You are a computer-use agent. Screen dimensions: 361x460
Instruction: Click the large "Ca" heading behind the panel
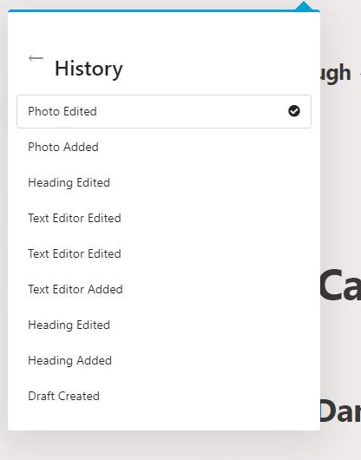[340, 286]
